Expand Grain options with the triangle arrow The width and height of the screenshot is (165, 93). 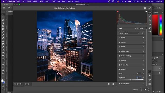143,73
